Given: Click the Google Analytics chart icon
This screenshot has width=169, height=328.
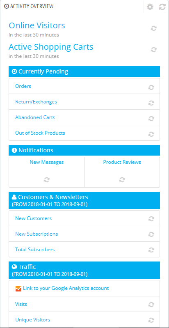Looking at the screenshot, I should (x=18, y=289).
